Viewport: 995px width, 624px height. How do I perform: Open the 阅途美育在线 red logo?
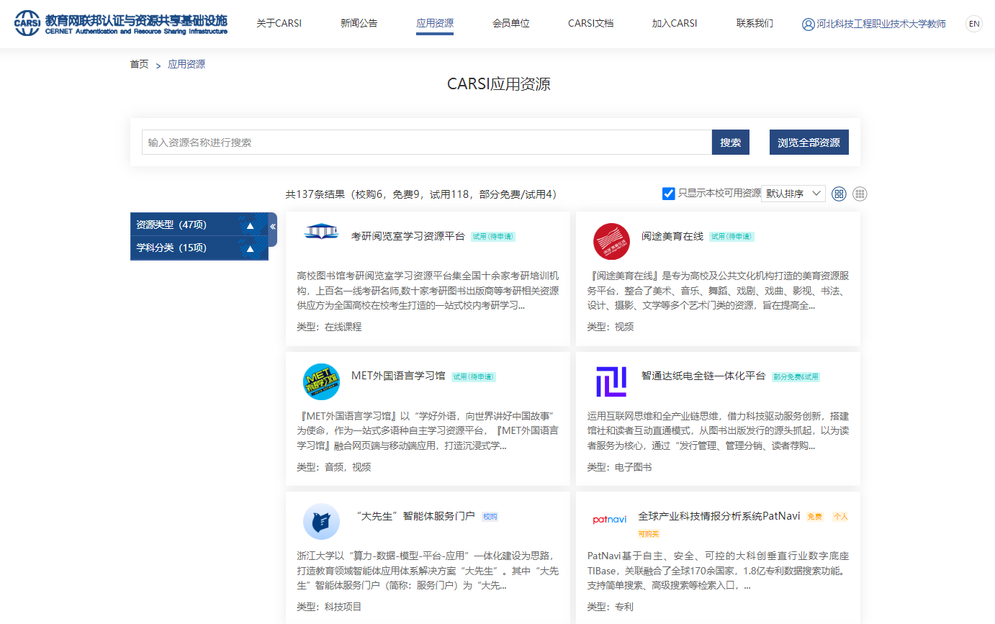(x=611, y=241)
